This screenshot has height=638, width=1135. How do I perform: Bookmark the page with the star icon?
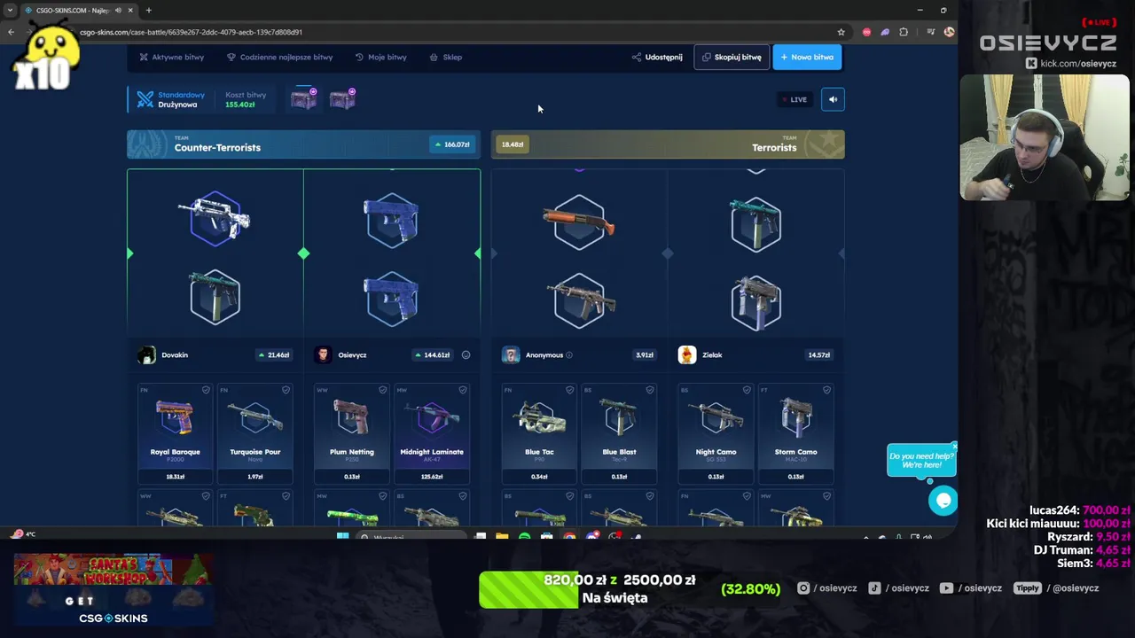coord(841,32)
